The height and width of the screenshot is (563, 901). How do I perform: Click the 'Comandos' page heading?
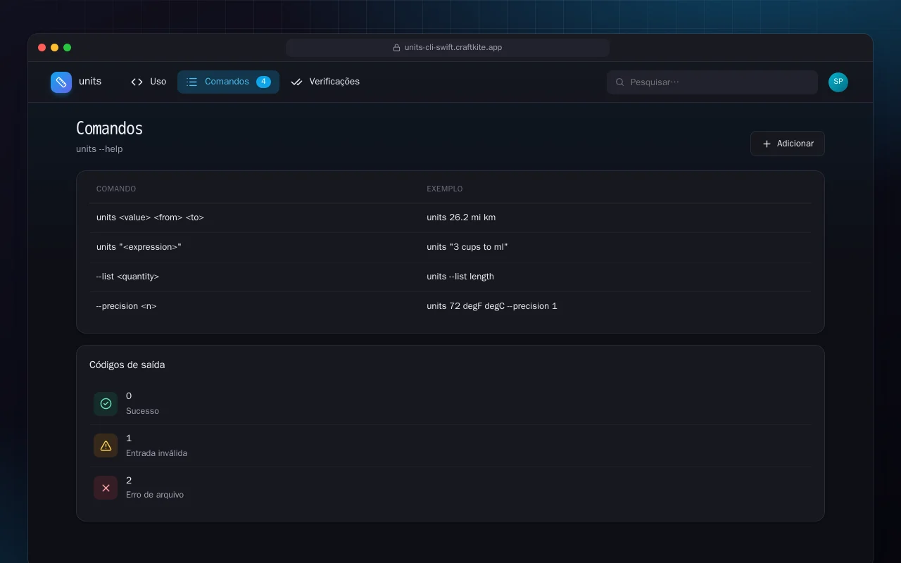[109, 128]
